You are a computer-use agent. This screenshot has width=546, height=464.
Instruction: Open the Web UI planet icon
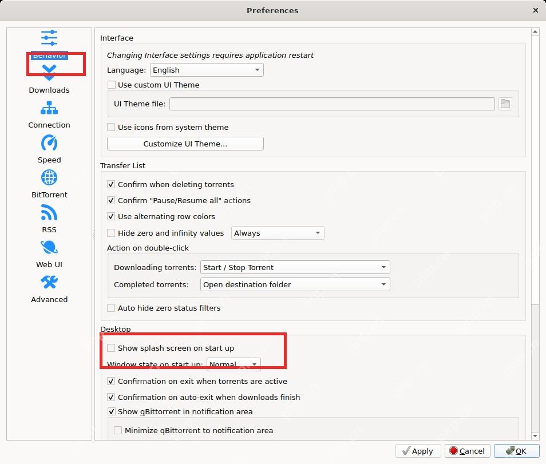point(49,247)
